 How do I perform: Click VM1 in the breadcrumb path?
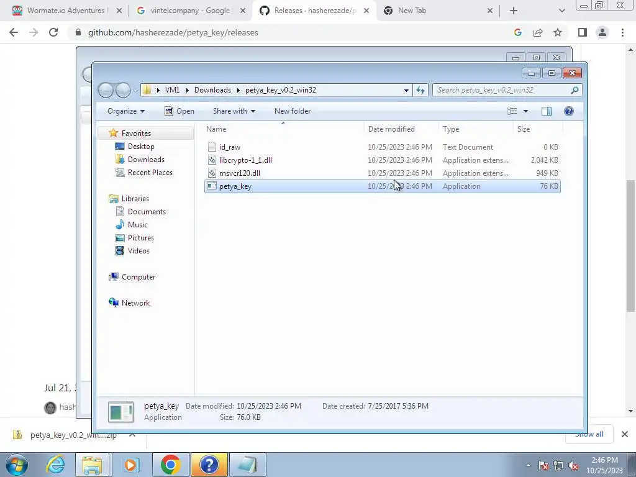point(172,90)
